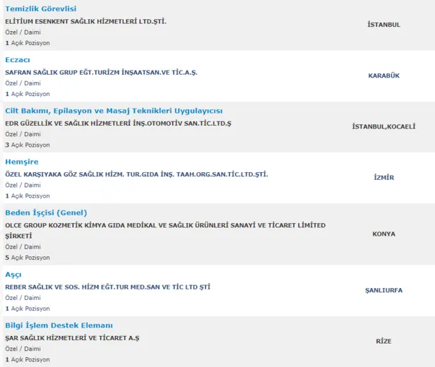Viewport: 435px width, 367px height.
Task: Click the KONYA location label
Action: 384,234
